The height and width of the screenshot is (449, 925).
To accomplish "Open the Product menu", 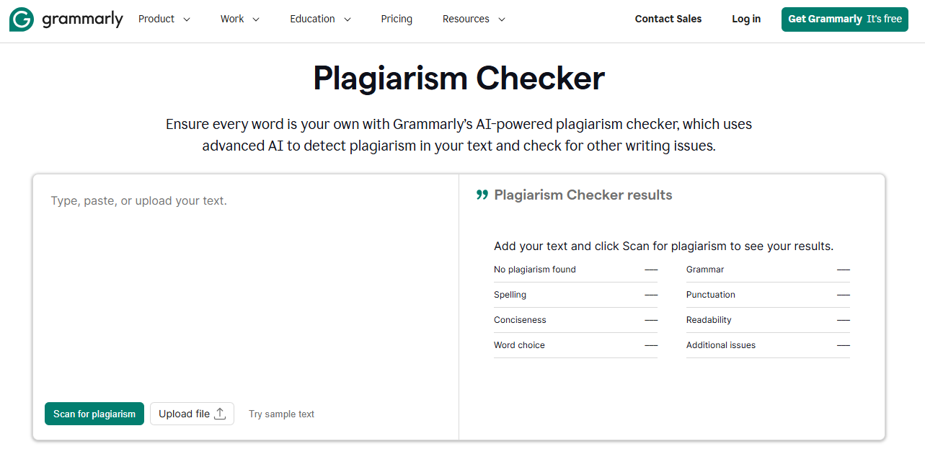I will coord(157,19).
